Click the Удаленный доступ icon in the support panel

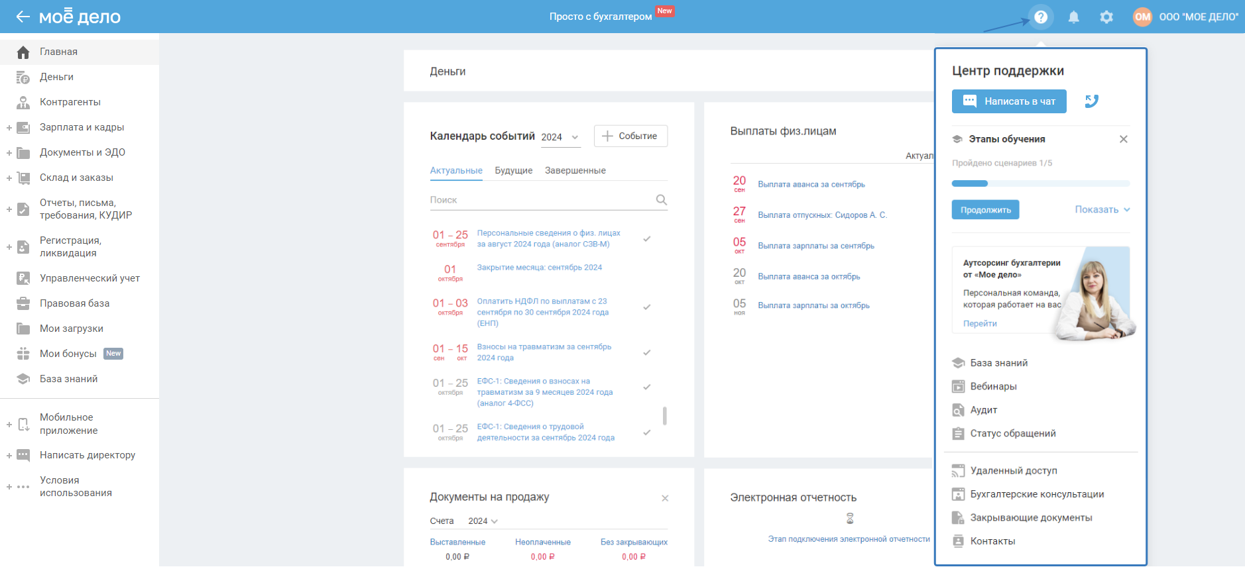point(958,471)
